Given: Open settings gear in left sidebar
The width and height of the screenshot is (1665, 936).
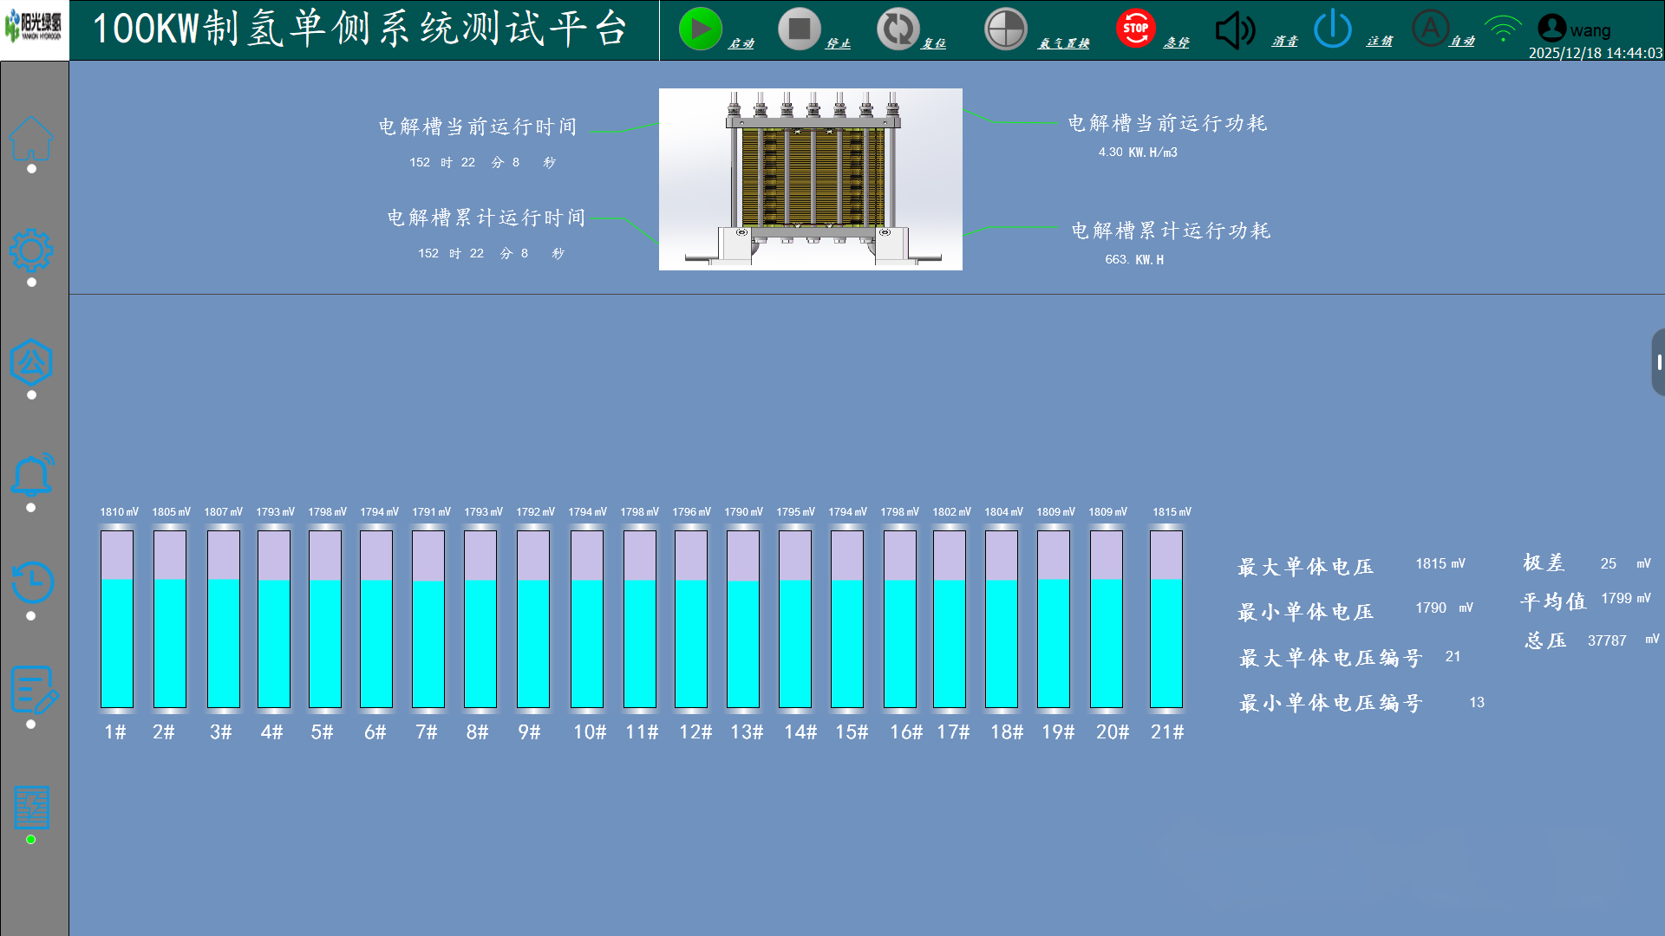Looking at the screenshot, I should click(x=31, y=251).
